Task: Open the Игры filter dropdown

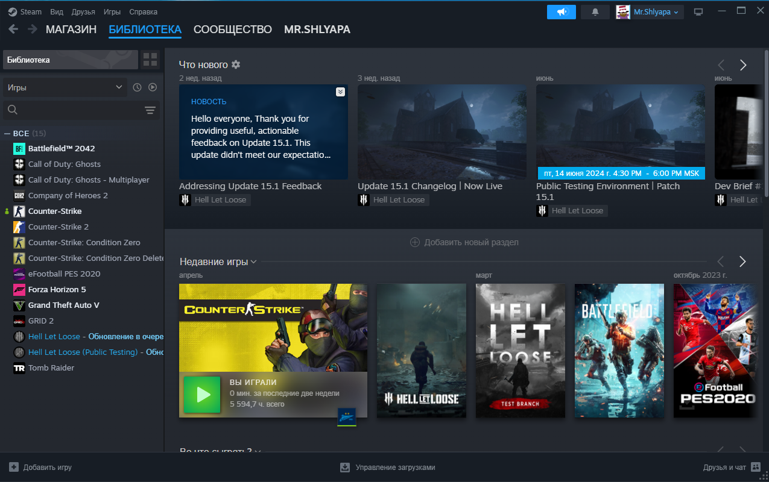Action: pyautogui.click(x=65, y=87)
